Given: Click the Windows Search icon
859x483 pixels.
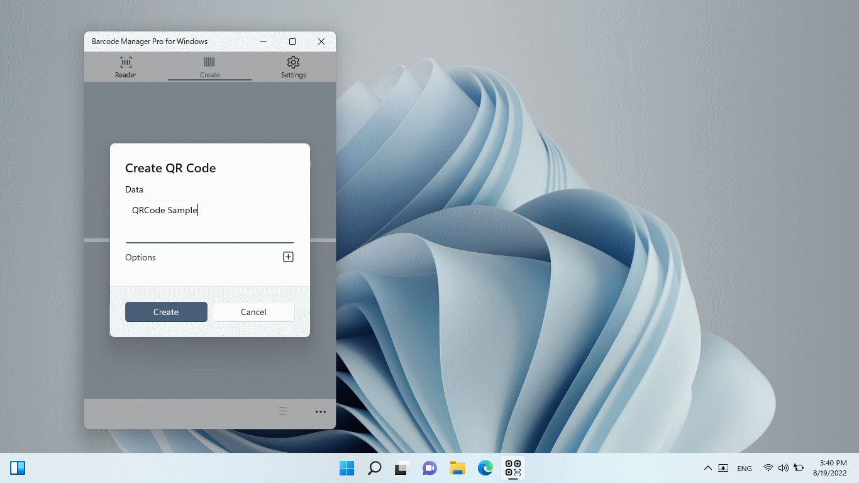Looking at the screenshot, I should point(375,468).
